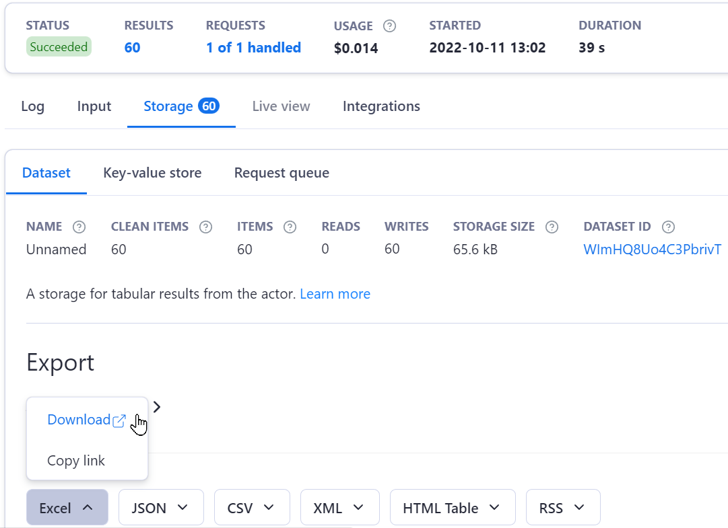Click the DATASET ID help icon

coord(668,227)
